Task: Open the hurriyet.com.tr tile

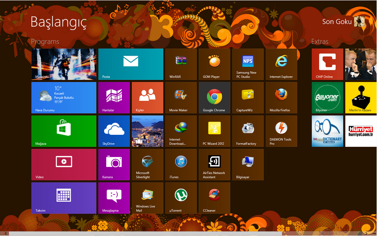Action: [361, 131]
